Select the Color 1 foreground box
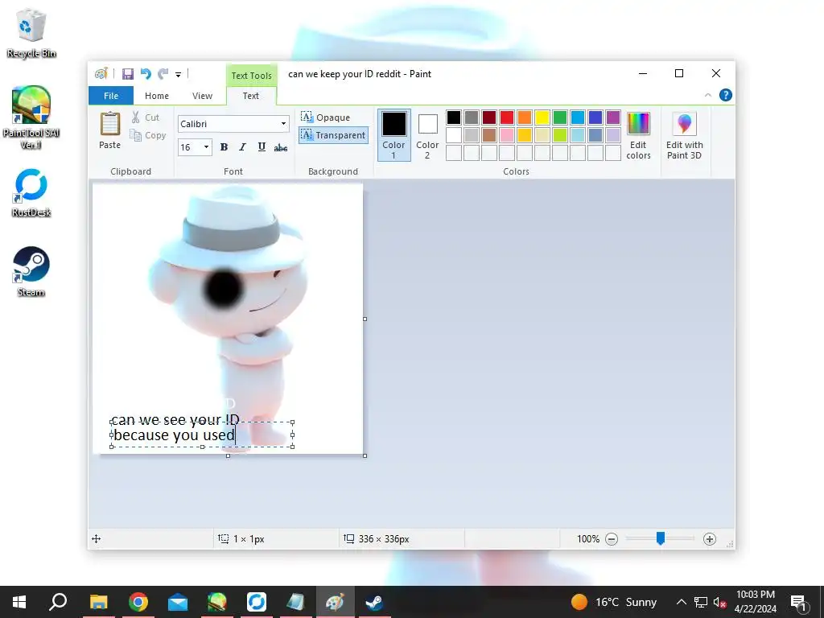824x618 pixels. coord(393,134)
